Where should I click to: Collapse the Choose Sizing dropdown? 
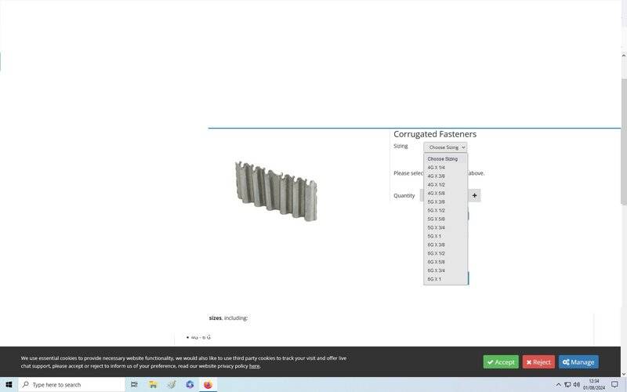[x=445, y=147]
